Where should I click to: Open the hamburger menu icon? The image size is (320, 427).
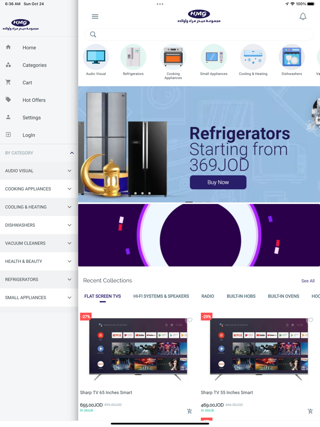pyautogui.click(x=95, y=16)
